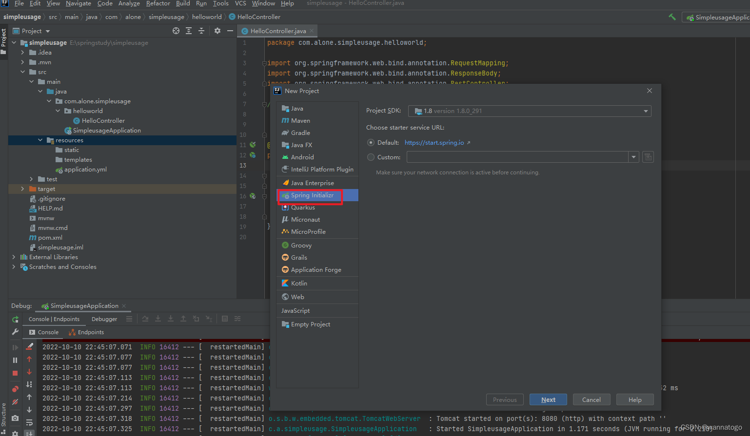Expand the .mvn folder

click(22, 62)
